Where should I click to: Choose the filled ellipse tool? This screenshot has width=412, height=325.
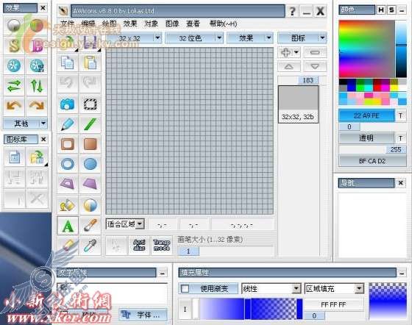(90, 164)
